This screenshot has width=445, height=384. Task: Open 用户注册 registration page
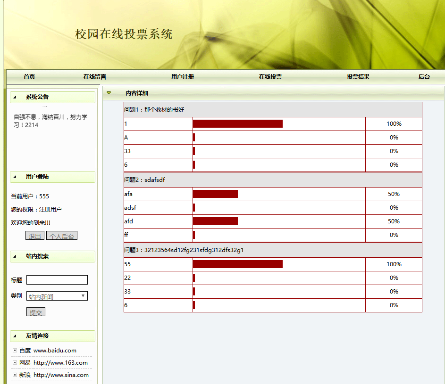tap(183, 76)
